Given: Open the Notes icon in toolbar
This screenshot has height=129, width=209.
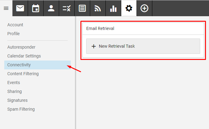Looking at the screenshot, I should pyautogui.click(x=82, y=8).
